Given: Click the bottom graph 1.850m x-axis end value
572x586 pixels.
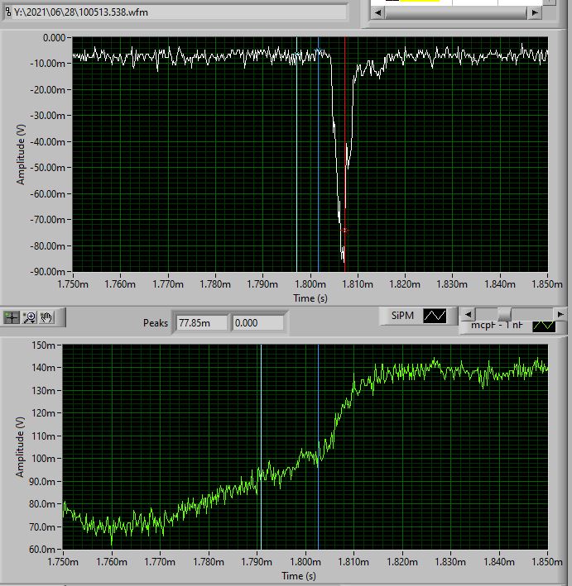Looking at the screenshot, I should [547, 562].
